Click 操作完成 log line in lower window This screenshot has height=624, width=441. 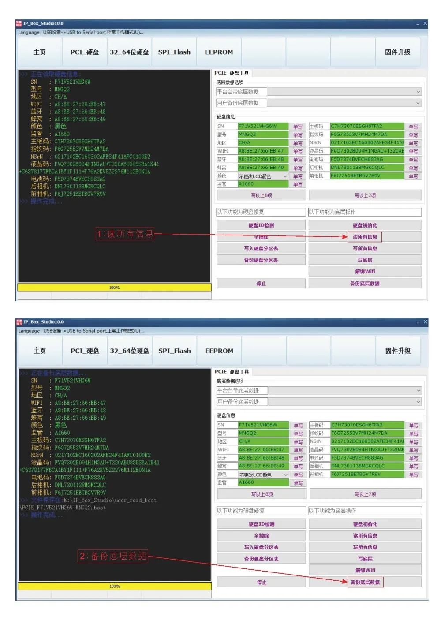(x=42, y=515)
